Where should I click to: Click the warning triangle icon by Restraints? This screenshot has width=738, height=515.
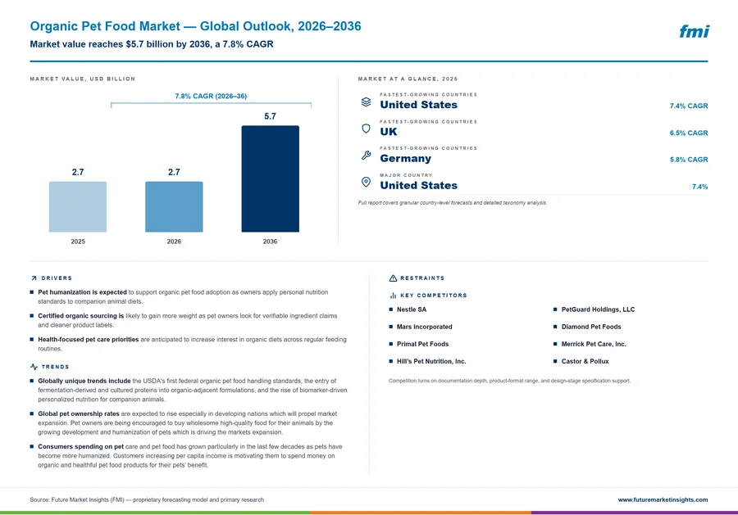point(393,278)
